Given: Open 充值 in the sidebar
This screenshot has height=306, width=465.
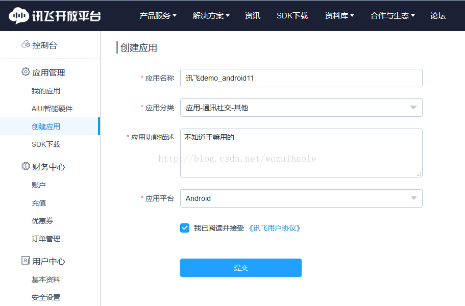Looking at the screenshot, I should 39,203.
